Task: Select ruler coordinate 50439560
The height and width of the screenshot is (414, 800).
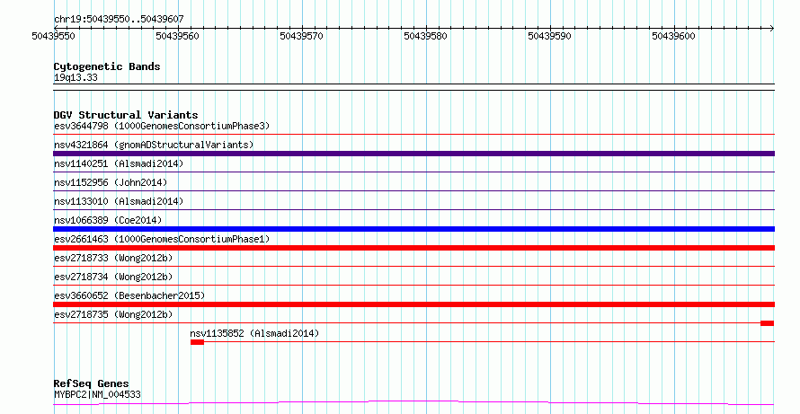Action: pyautogui.click(x=178, y=36)
